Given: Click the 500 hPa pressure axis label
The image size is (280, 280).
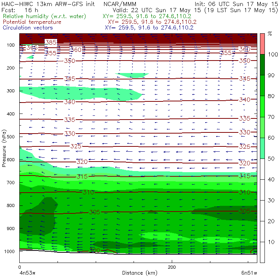Looking at the screenshot, I should 11,137.
